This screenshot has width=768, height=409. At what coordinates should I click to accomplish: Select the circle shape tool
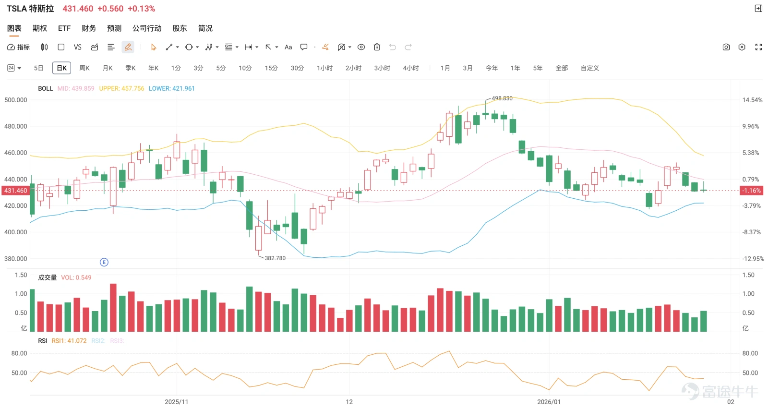pyautogui.click(x=189, y=47)
